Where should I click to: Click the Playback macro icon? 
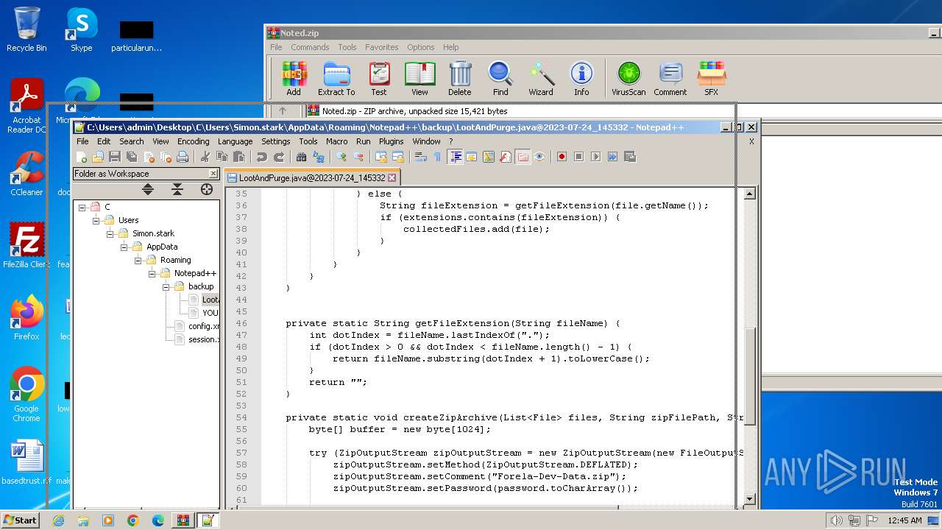(595, 157)
